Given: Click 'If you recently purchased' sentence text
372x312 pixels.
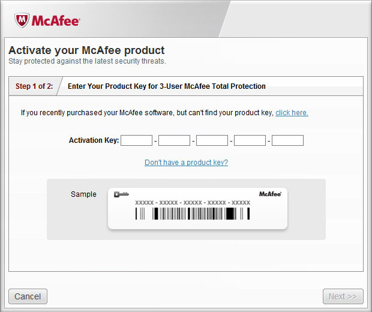Looking at the screenshot, I should (x=147, y=113).
